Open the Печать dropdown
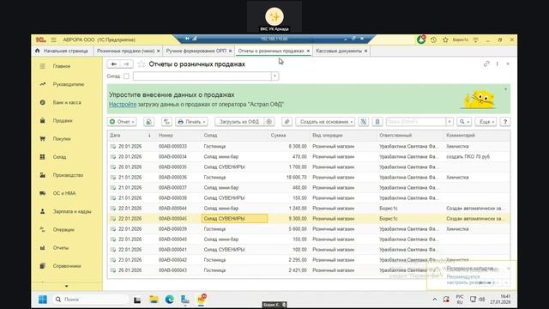 pyautogui.click(x=191, y=122)
